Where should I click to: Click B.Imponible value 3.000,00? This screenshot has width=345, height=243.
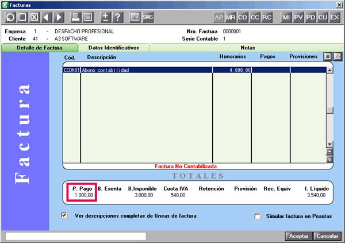click(144, 195)
